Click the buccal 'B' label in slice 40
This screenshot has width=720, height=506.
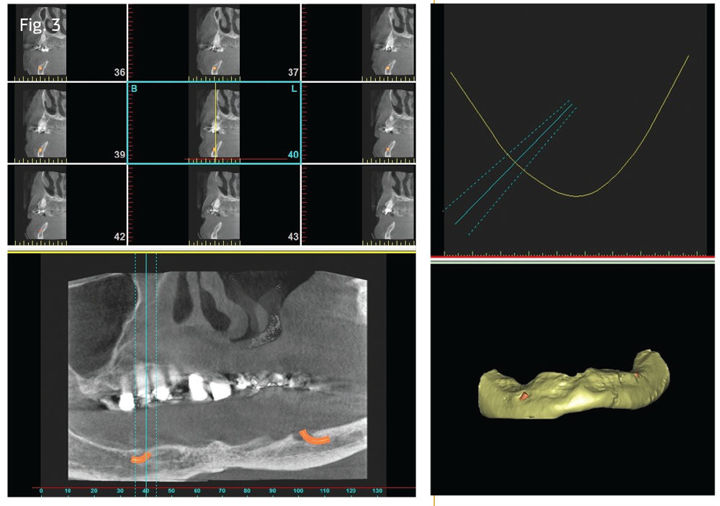coord(133,89)
